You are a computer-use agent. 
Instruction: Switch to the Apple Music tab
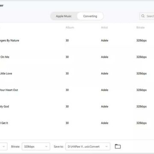64,16
